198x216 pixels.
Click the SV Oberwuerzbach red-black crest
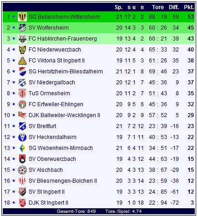[22, 159]
